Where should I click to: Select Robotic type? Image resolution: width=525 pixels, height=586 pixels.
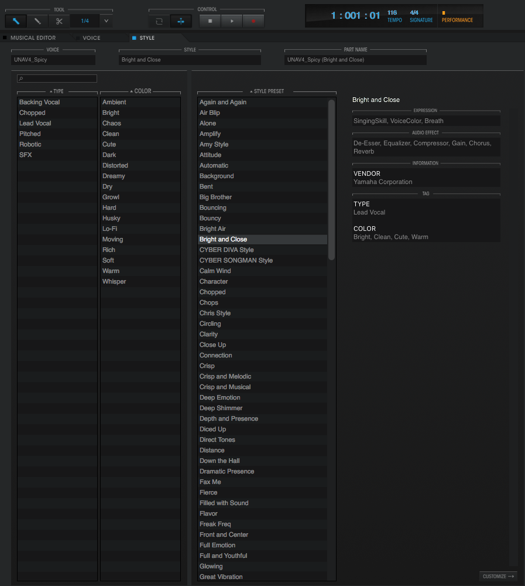[57, 144]
